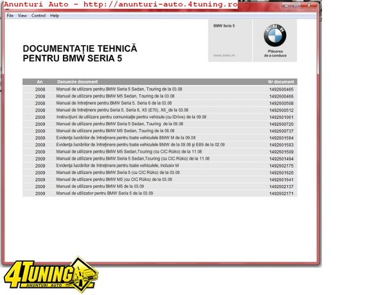Click the Denumire document column header

[x=77, y=82]
